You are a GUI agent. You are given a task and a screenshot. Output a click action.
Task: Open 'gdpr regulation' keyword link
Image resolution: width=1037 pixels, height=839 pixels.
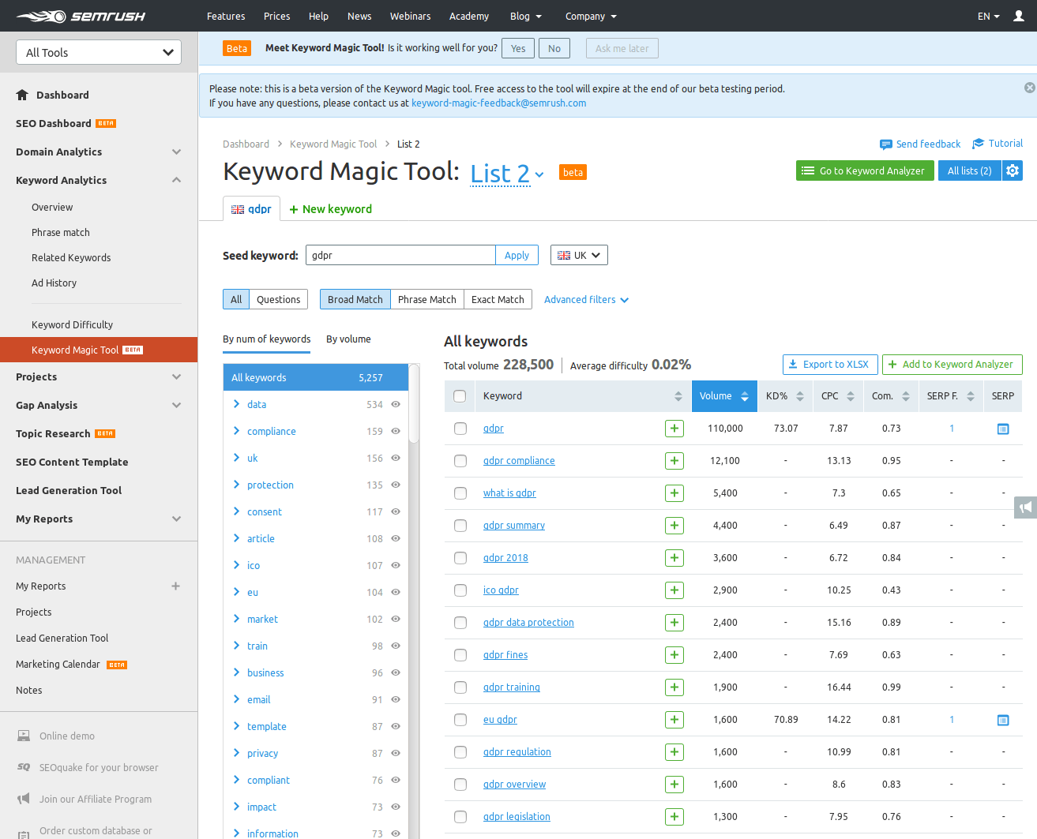517,752
